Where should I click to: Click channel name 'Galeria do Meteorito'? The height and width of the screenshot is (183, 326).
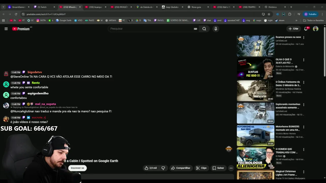click(285, 66)
